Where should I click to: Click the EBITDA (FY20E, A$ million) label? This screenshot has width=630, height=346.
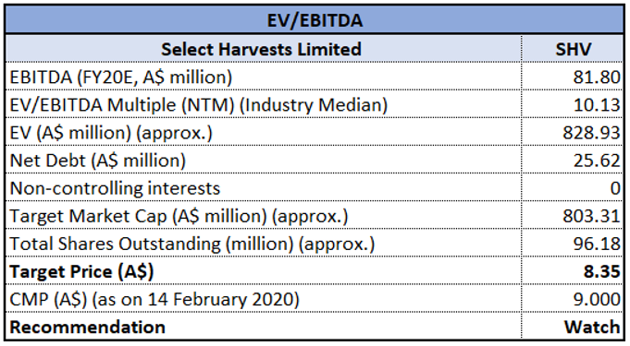click(x=121, y=77)
